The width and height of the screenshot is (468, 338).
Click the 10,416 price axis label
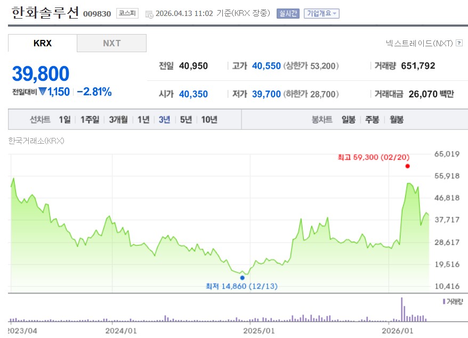coord(447,286)
